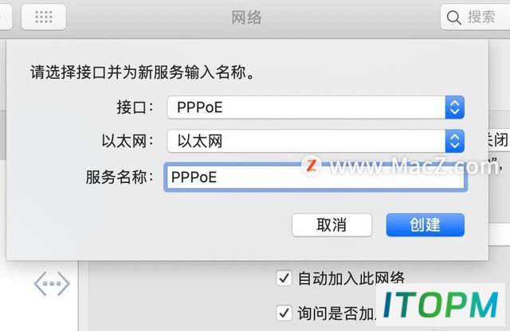Open the 以太网 dropdown

tap(316, 141)
